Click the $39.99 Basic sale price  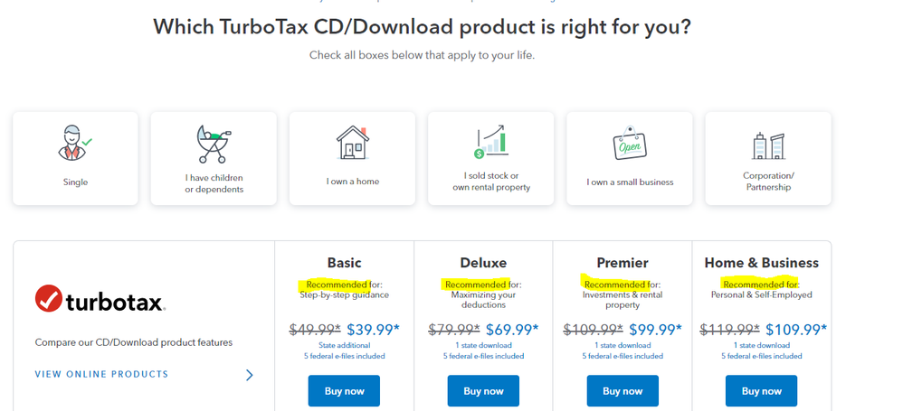point(373,330)
